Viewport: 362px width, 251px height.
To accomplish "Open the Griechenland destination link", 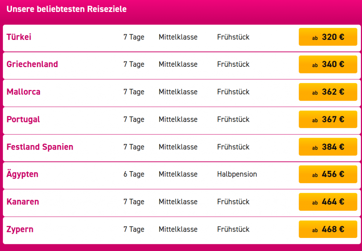I will tap(32, 64).
